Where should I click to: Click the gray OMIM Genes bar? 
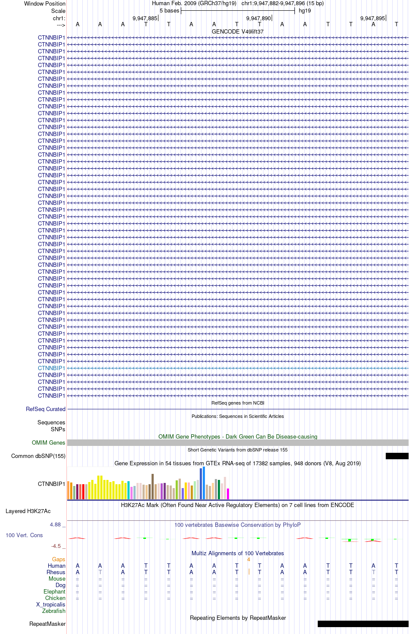[238, 442]
